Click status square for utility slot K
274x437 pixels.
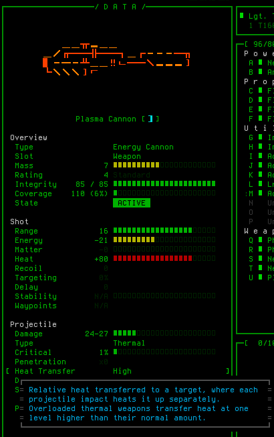pyautogui.click(x=261, y=174)
